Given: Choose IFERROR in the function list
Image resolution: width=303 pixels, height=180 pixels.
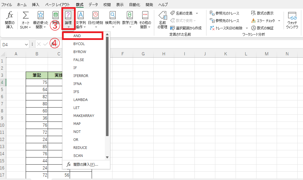Looking at the screenshot, I should (x=81, y=76).
